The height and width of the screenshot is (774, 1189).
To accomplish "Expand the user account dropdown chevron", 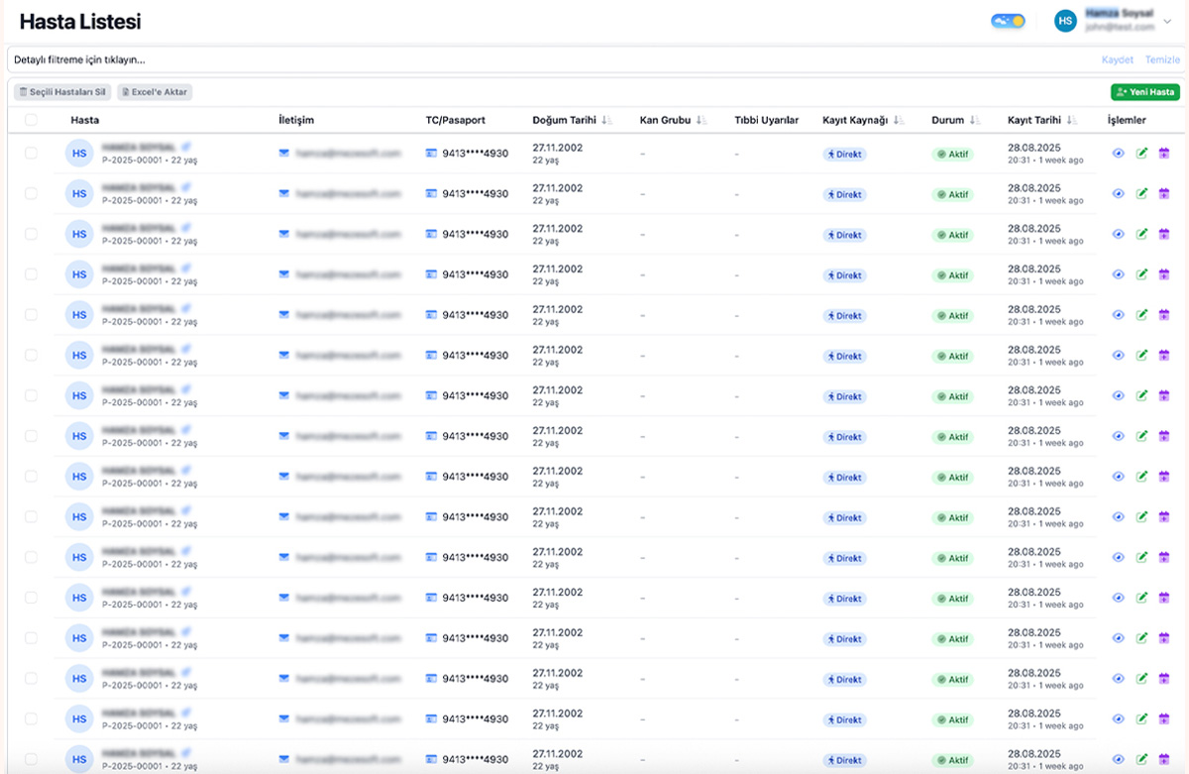I will [x=1167, y=21].
